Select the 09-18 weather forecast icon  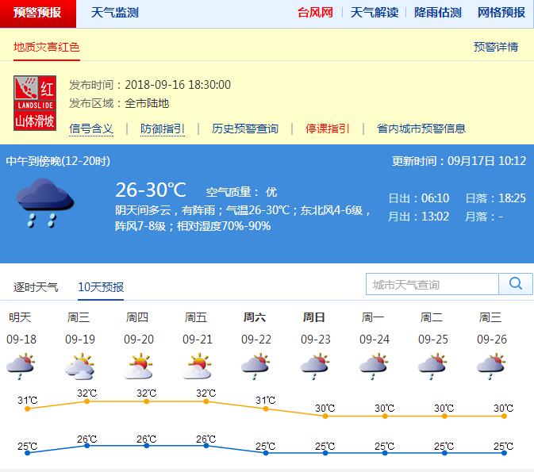tap(21, 366)
